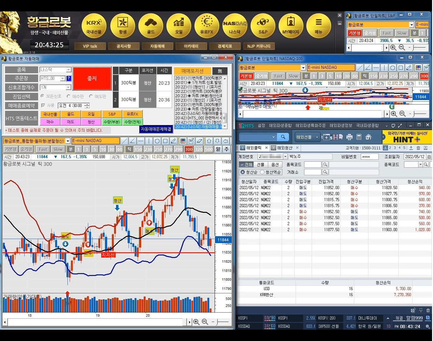Select the vertical line tool in main chart
The height and width of the screenshot is (341, 433).
(149, 141)
